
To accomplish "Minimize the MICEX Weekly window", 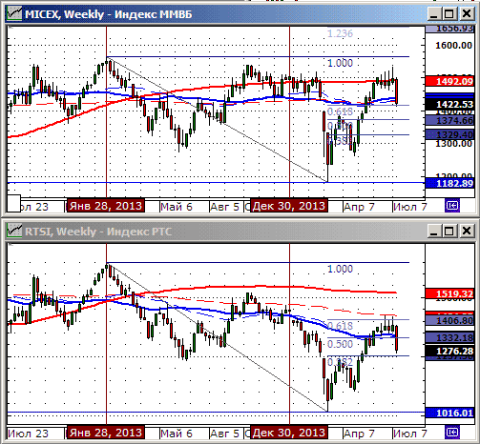I will (434, 14).
